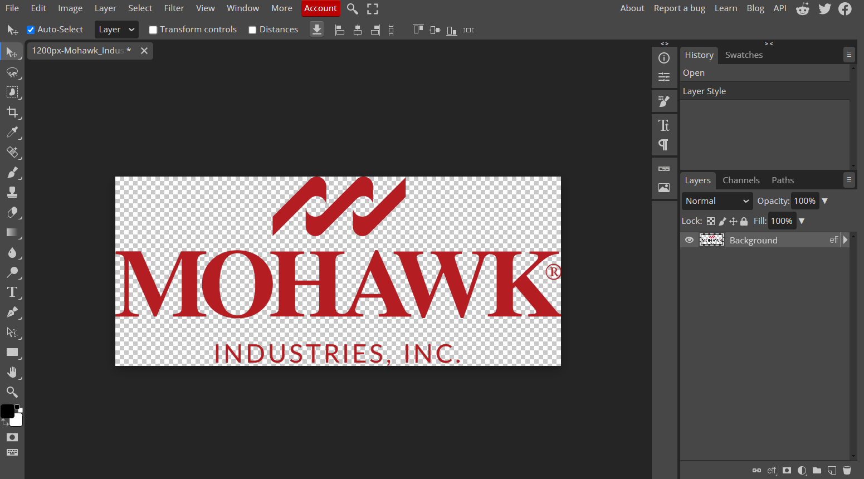Expand the narrow icon column with arrows
This screenshot has width=864, height=479.
[665, 43]
